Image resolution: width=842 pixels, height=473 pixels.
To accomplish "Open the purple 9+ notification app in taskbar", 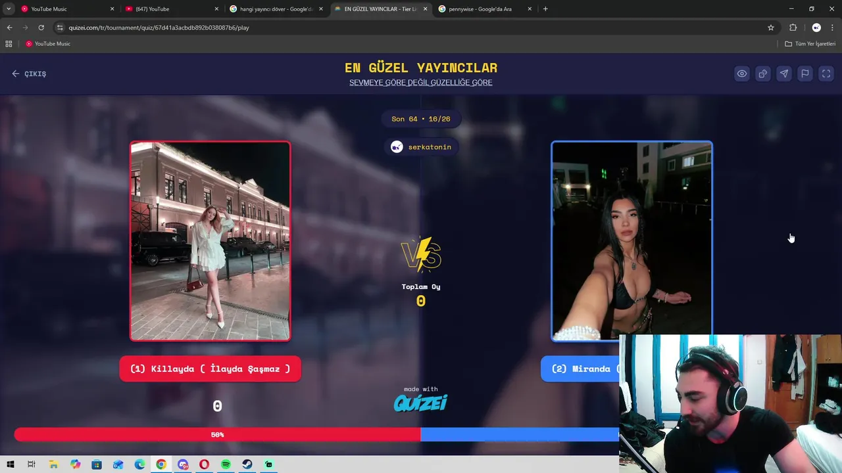I will (183, 464).
